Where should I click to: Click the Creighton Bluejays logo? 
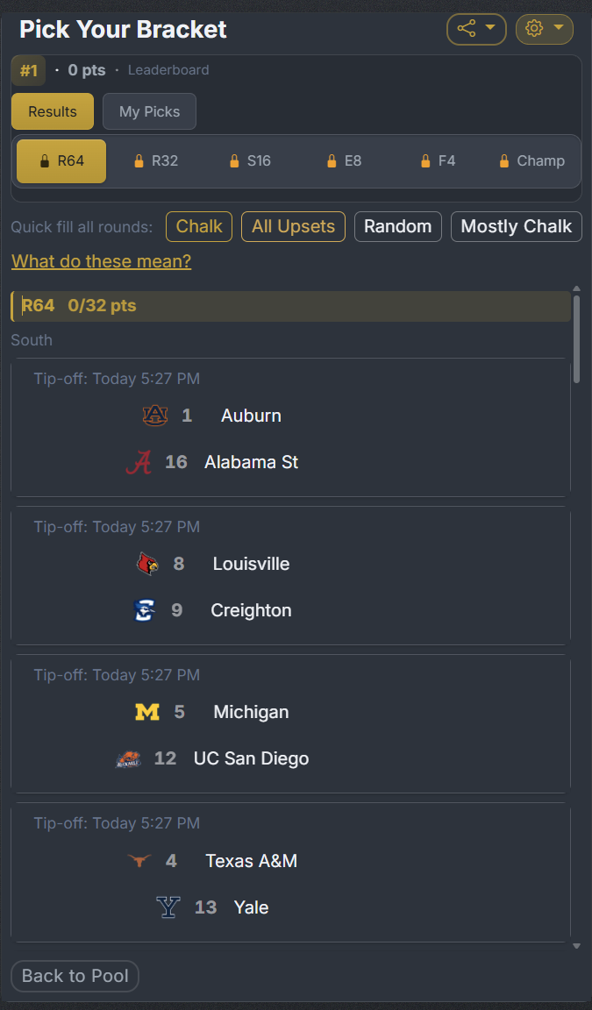[x=146, y=610]
